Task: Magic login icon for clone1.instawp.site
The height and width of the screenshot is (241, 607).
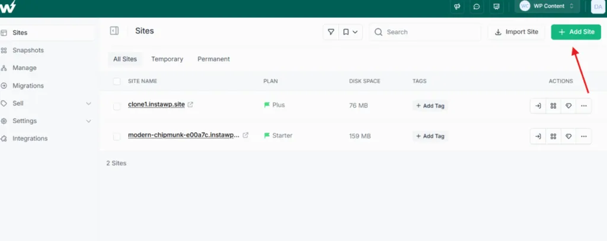Action: pos(538,105)
